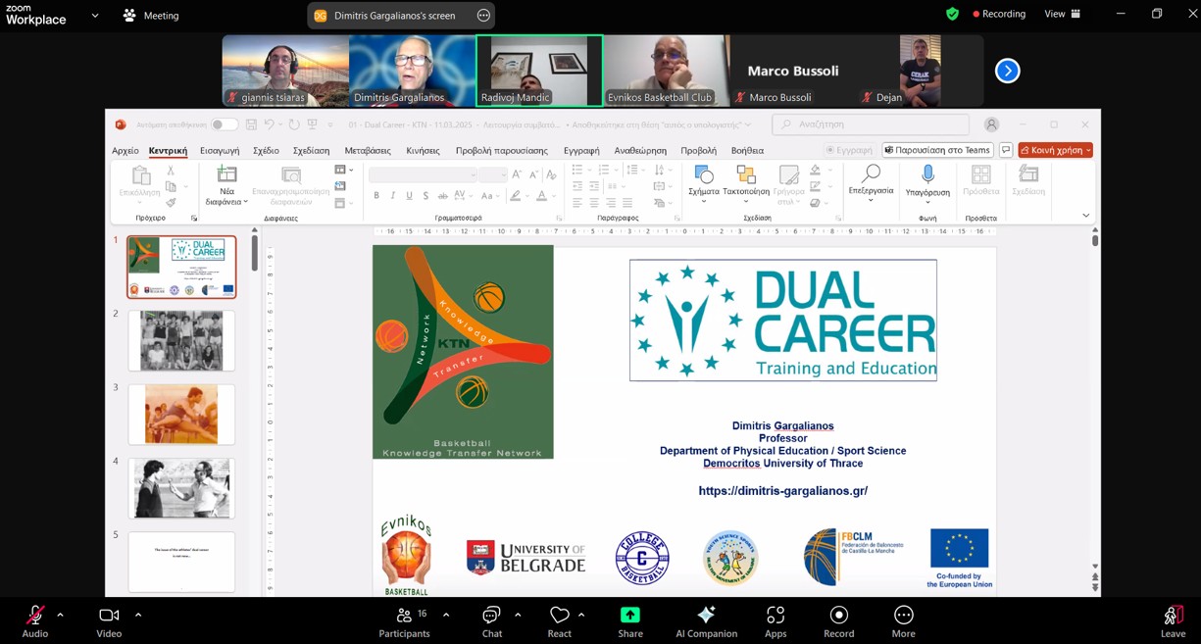1201x644 pixels.
Task: Open the Meeting tab in Zoom Workplace
Action: [x=151, y=16]
